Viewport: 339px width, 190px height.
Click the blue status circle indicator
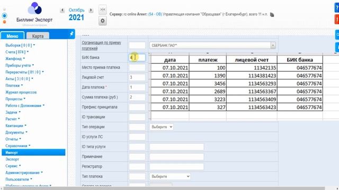tap(4, 16)
